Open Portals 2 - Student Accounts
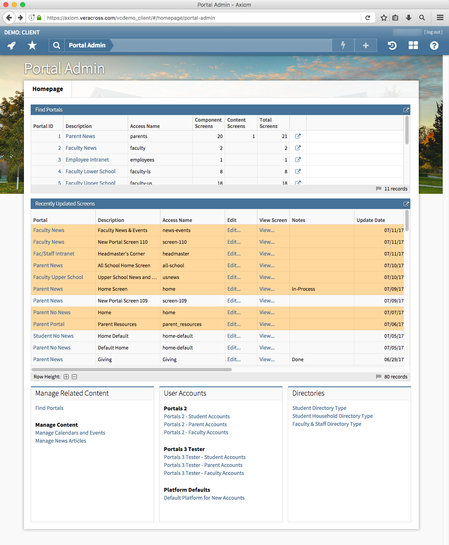 [x=197, y=416]
